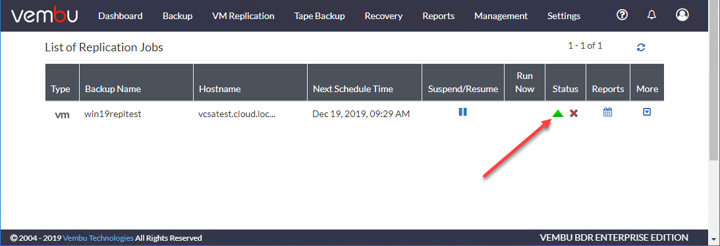Screen dimensions: 720x246
Task: Suspend the win19repltest job with pause icon
Action: click(x=463, y=112)
